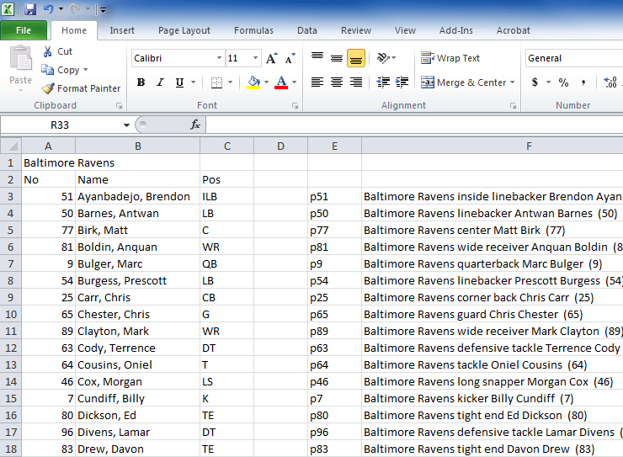The width and height of the screenshot is (623, 457).
Task: Switch to the Insert tab
Action: [x=122, y=30]
